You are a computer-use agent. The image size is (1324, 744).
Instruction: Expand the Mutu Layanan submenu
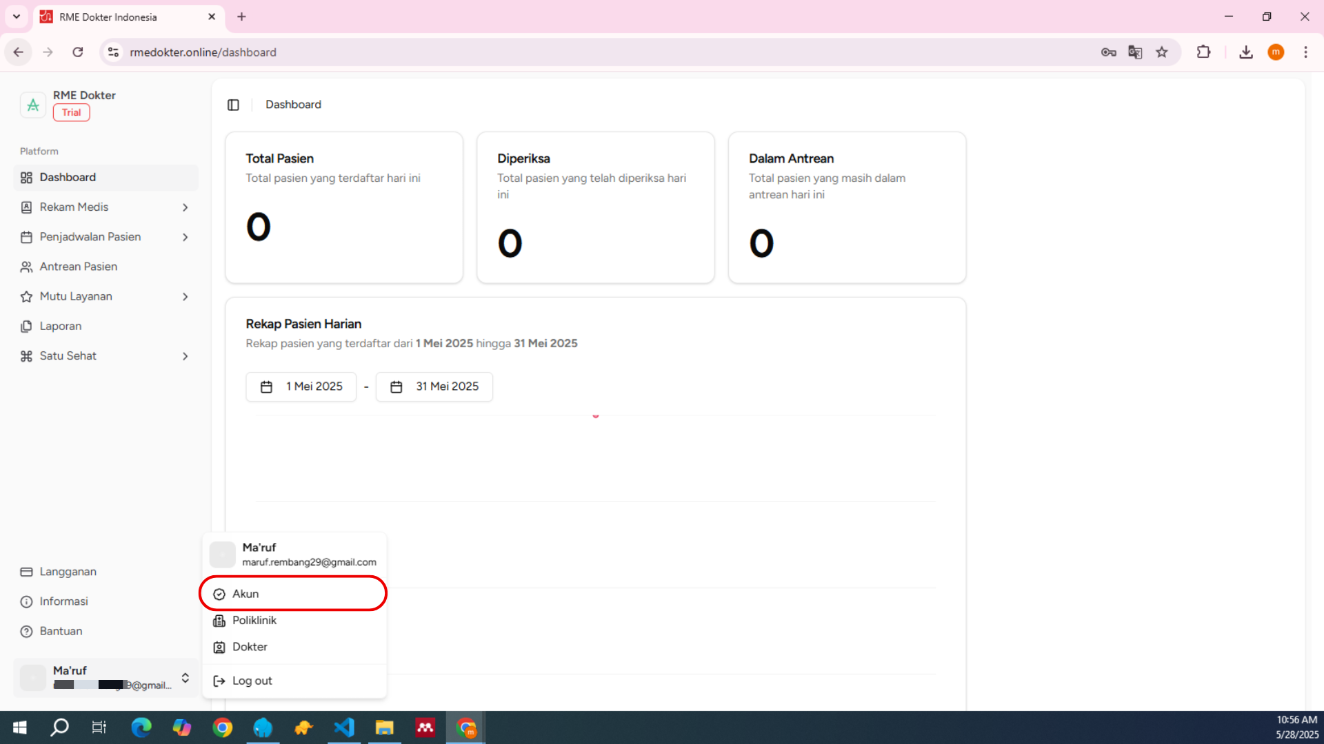185,297
